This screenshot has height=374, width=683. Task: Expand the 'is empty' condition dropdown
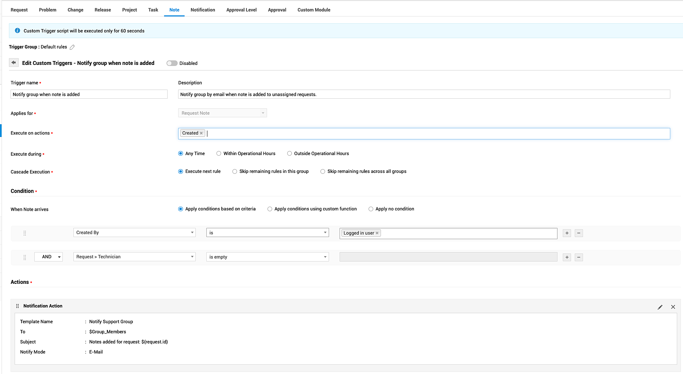[267, 257]
